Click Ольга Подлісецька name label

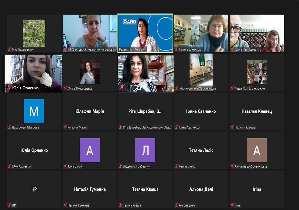tap(80, 88)
